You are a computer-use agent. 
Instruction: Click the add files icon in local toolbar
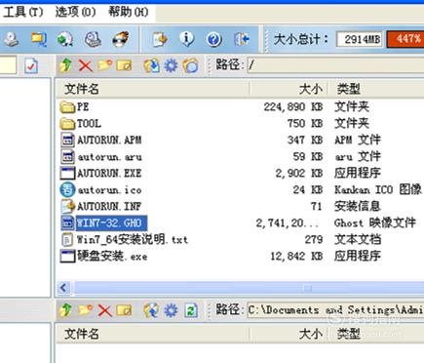[x=151, y=310]
